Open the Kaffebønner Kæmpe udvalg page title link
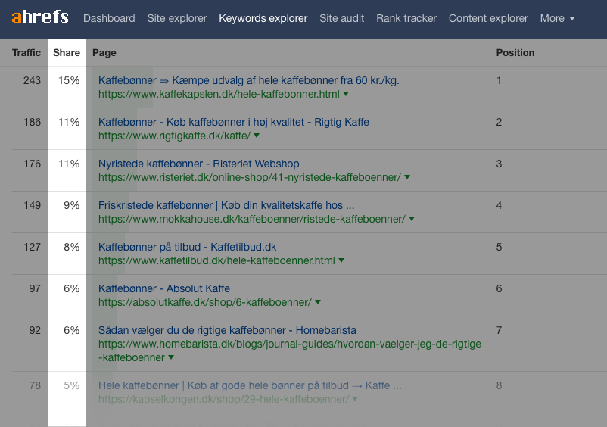Image resolution: width=607 pixels, height=427 pixels. click(x=248, y=80)
